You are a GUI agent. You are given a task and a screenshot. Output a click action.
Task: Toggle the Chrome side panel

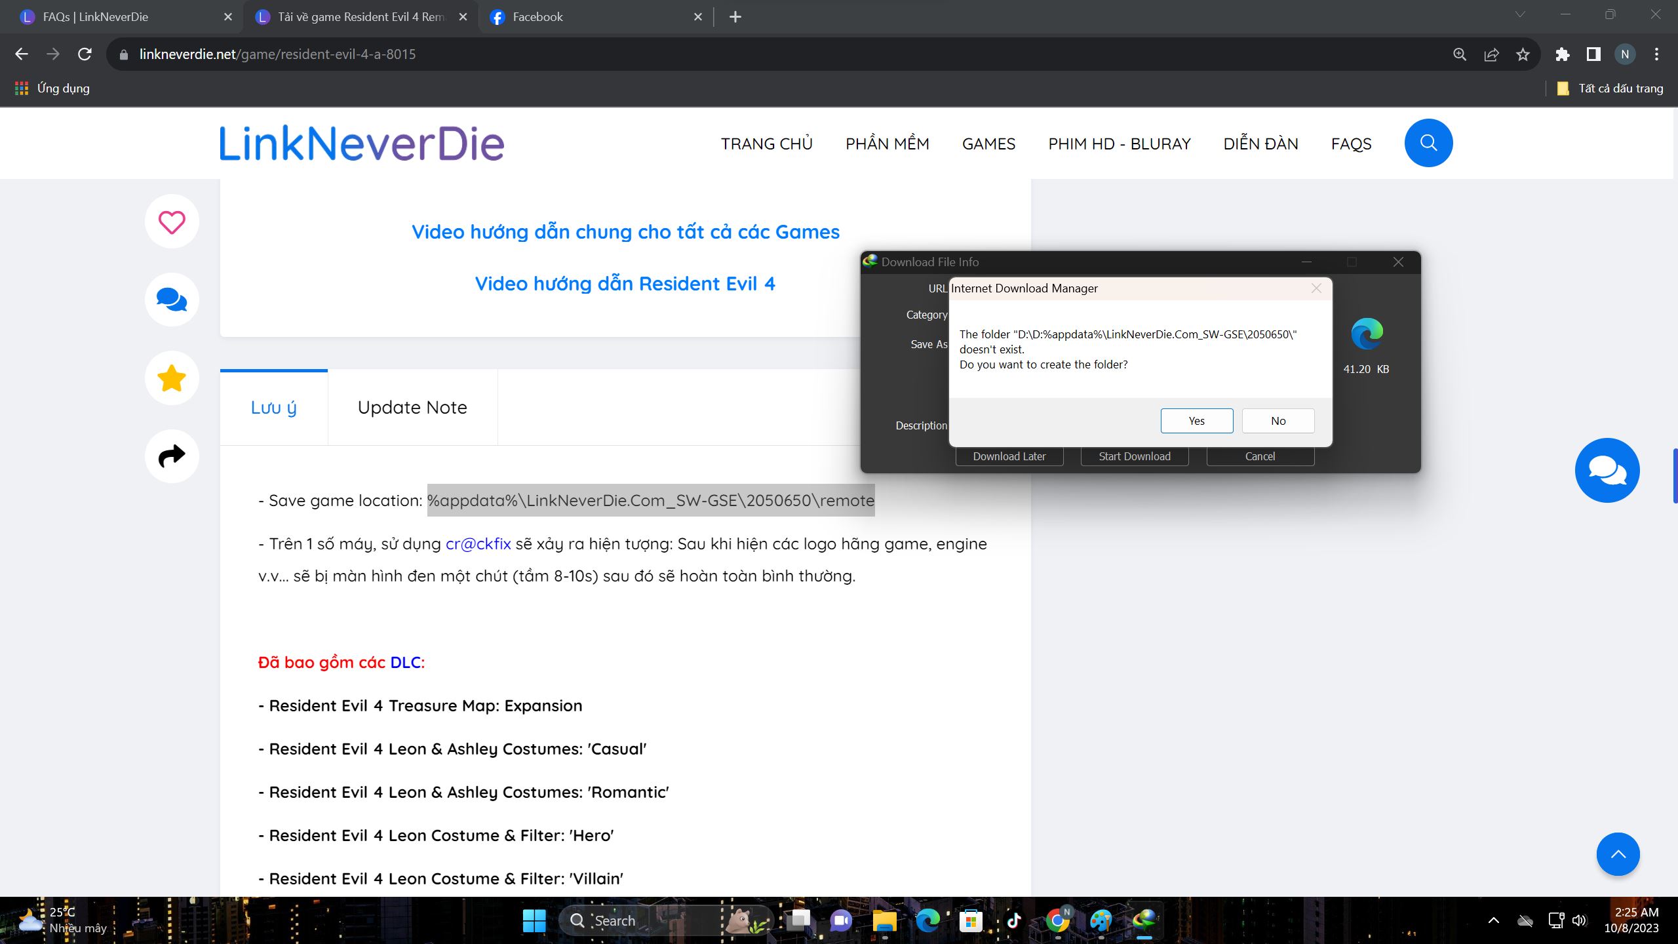[x=1593, y=54]
